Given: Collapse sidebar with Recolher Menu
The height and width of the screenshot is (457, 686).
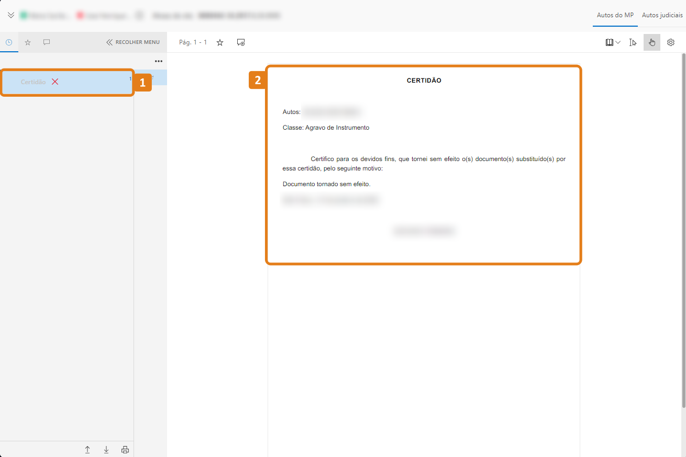Looking at the screenshot, I should [x=133, y=42].
